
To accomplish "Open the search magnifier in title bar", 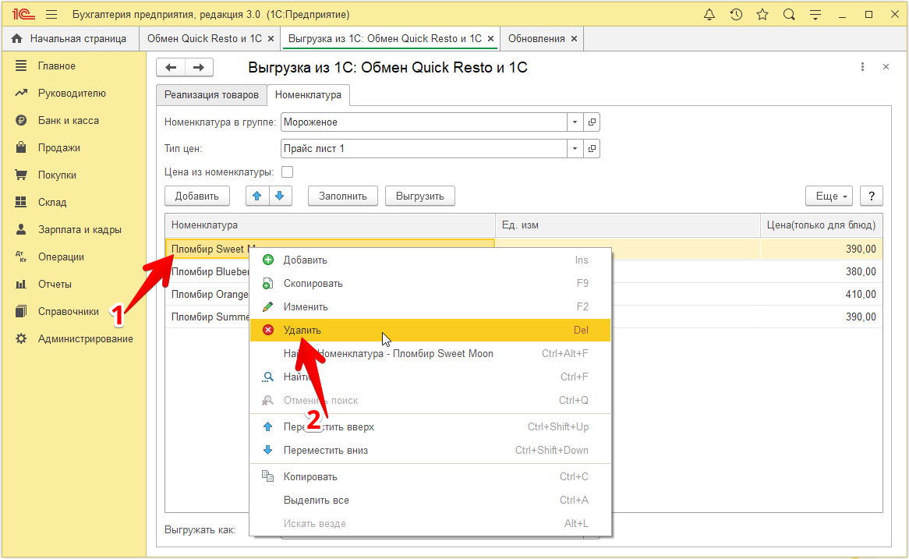I will (x=789, y=15).
